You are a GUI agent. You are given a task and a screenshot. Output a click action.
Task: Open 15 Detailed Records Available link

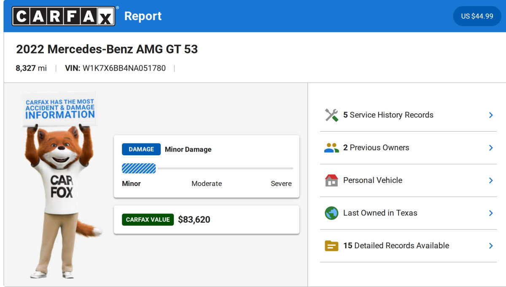click(x=396, y=246)
